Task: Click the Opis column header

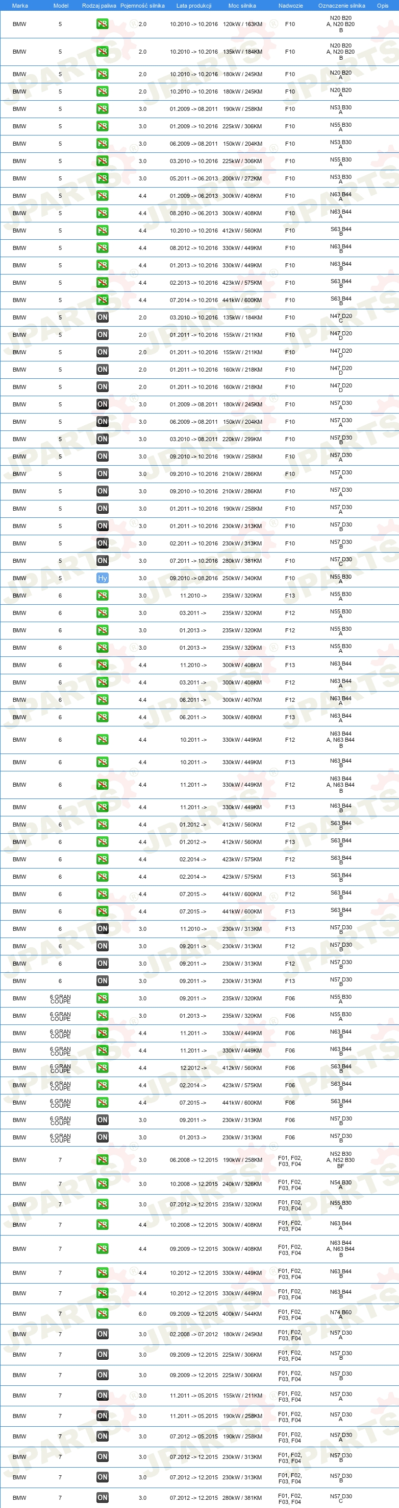Action: [383, 5]
